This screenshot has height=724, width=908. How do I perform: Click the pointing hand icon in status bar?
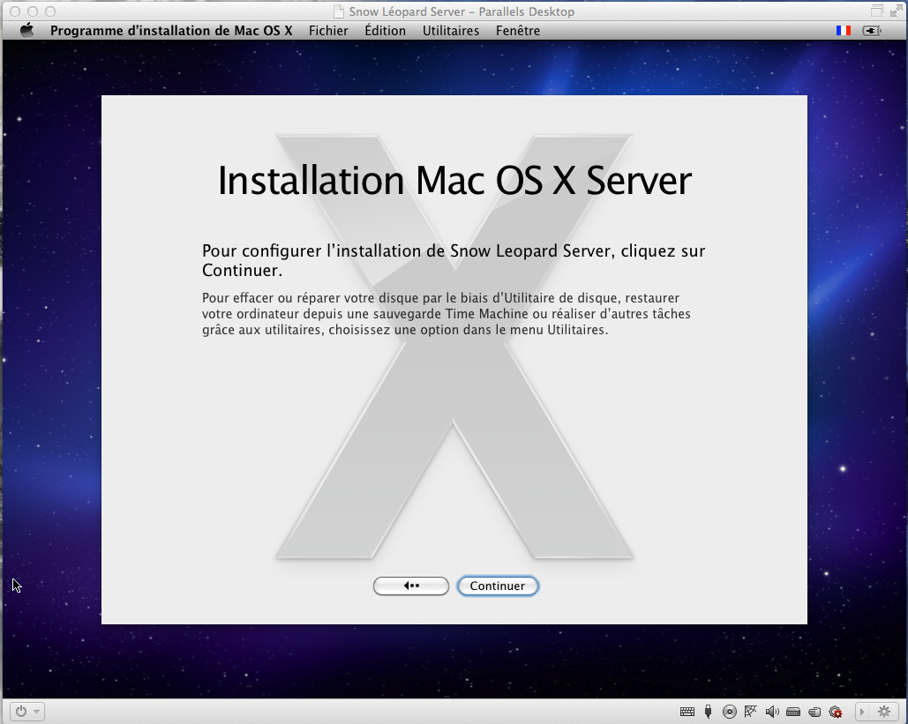click(x=814, y=712)
